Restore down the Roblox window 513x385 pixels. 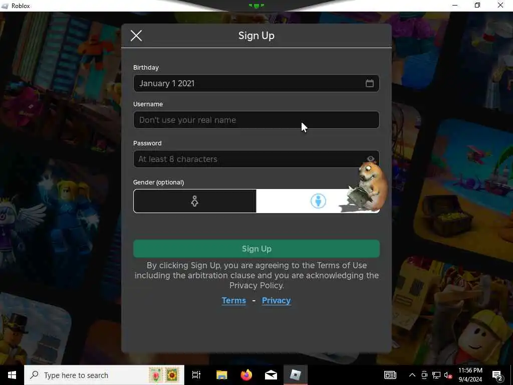477,6
